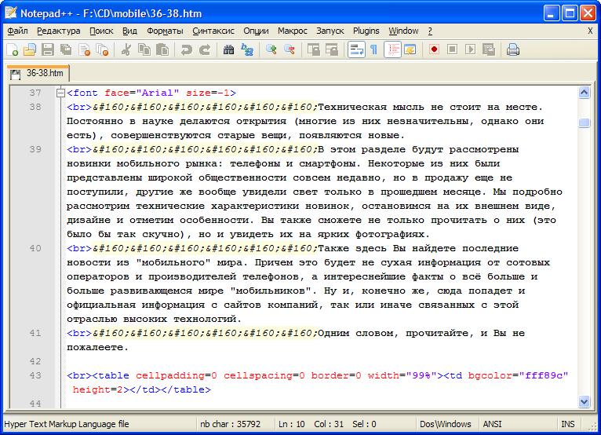Redo the last undone action
Screen dimensions: 601x435
click(x=205, y=50)
